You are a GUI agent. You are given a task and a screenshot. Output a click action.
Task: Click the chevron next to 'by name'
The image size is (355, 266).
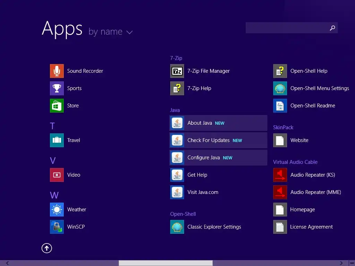coord(130,32)
